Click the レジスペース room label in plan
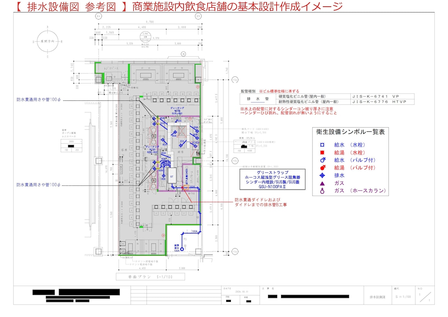Viewport: 448px width, 317px height. pyautogui.click(x=112, y=69)
